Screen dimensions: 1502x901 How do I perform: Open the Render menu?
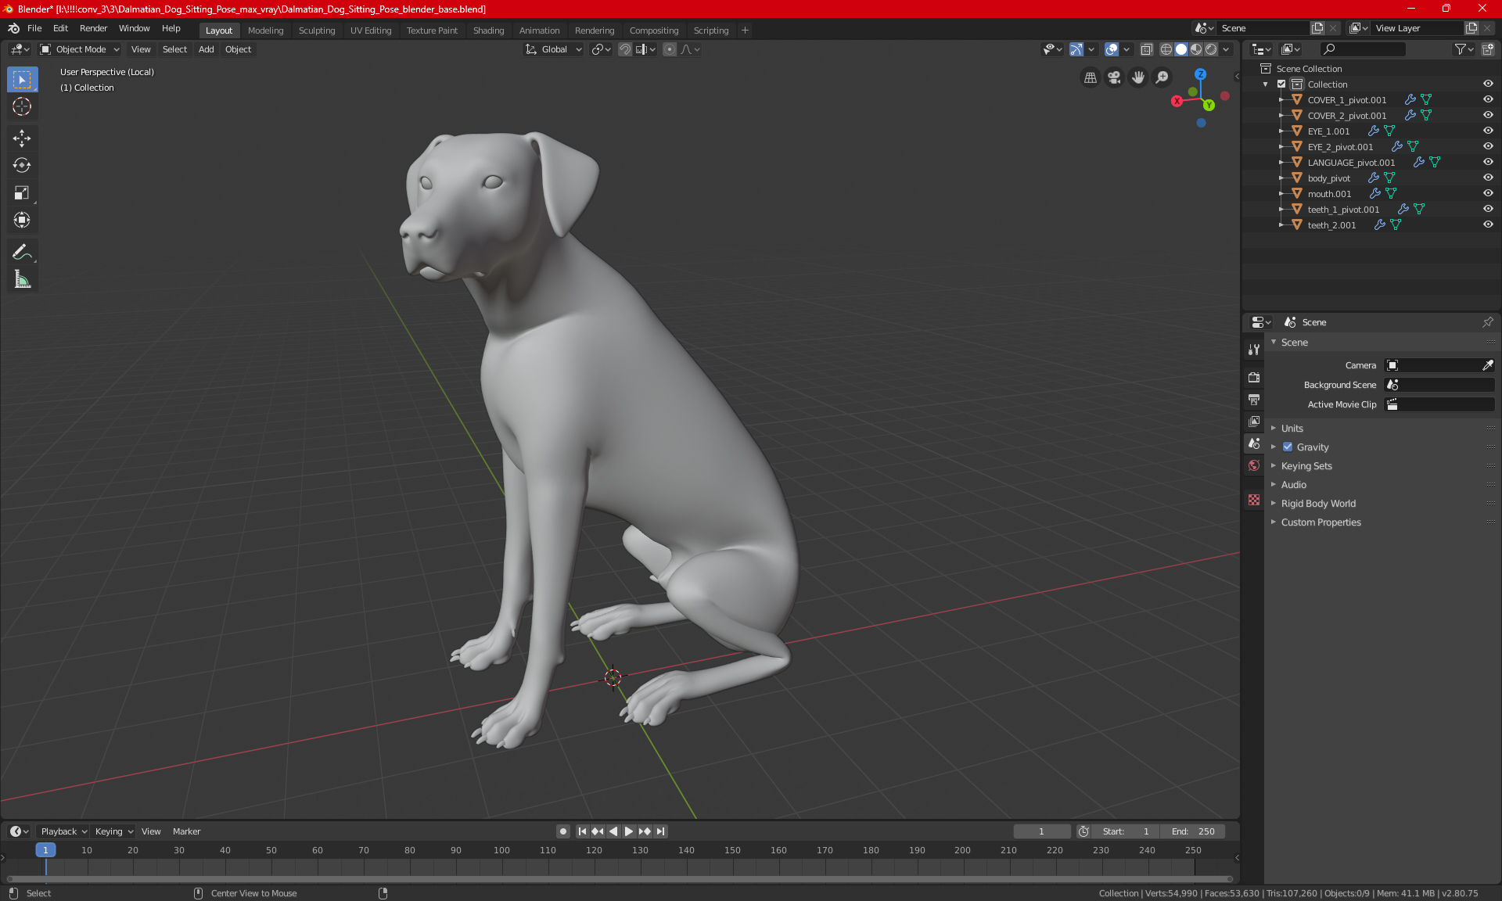[93, 28]
